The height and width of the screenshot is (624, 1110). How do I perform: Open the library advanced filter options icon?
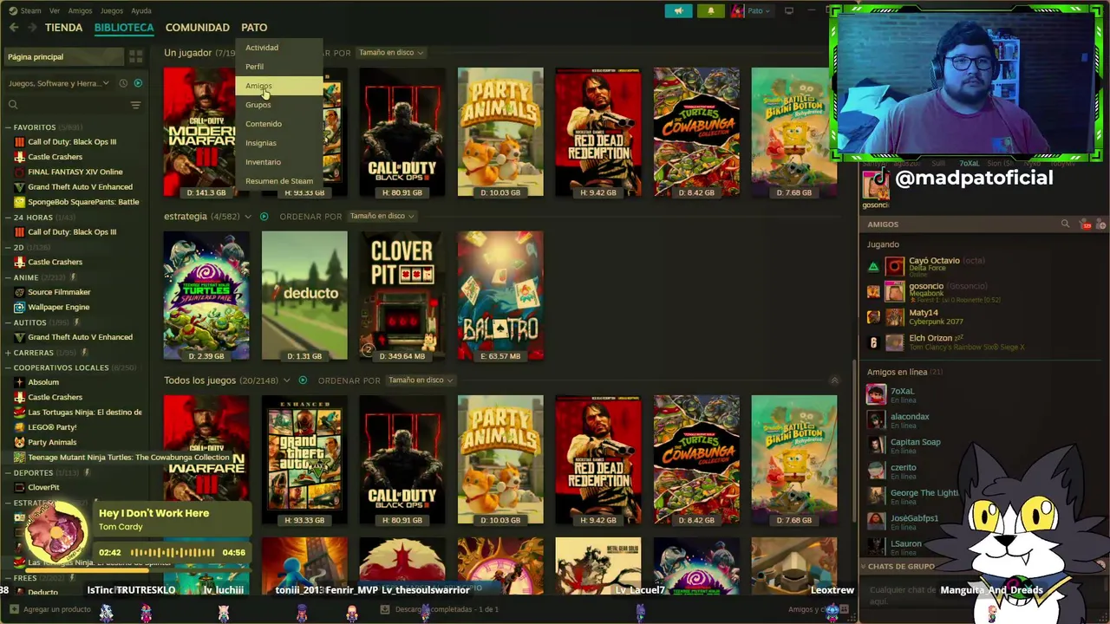[x=135, y=105]
